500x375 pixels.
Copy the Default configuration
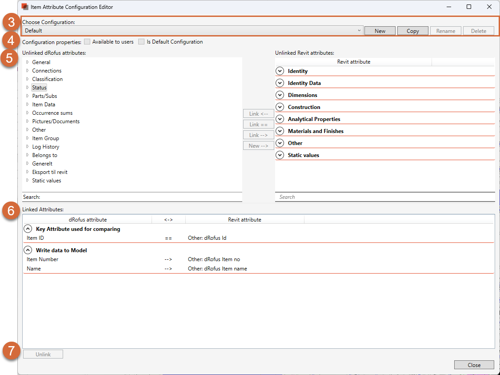412,31
